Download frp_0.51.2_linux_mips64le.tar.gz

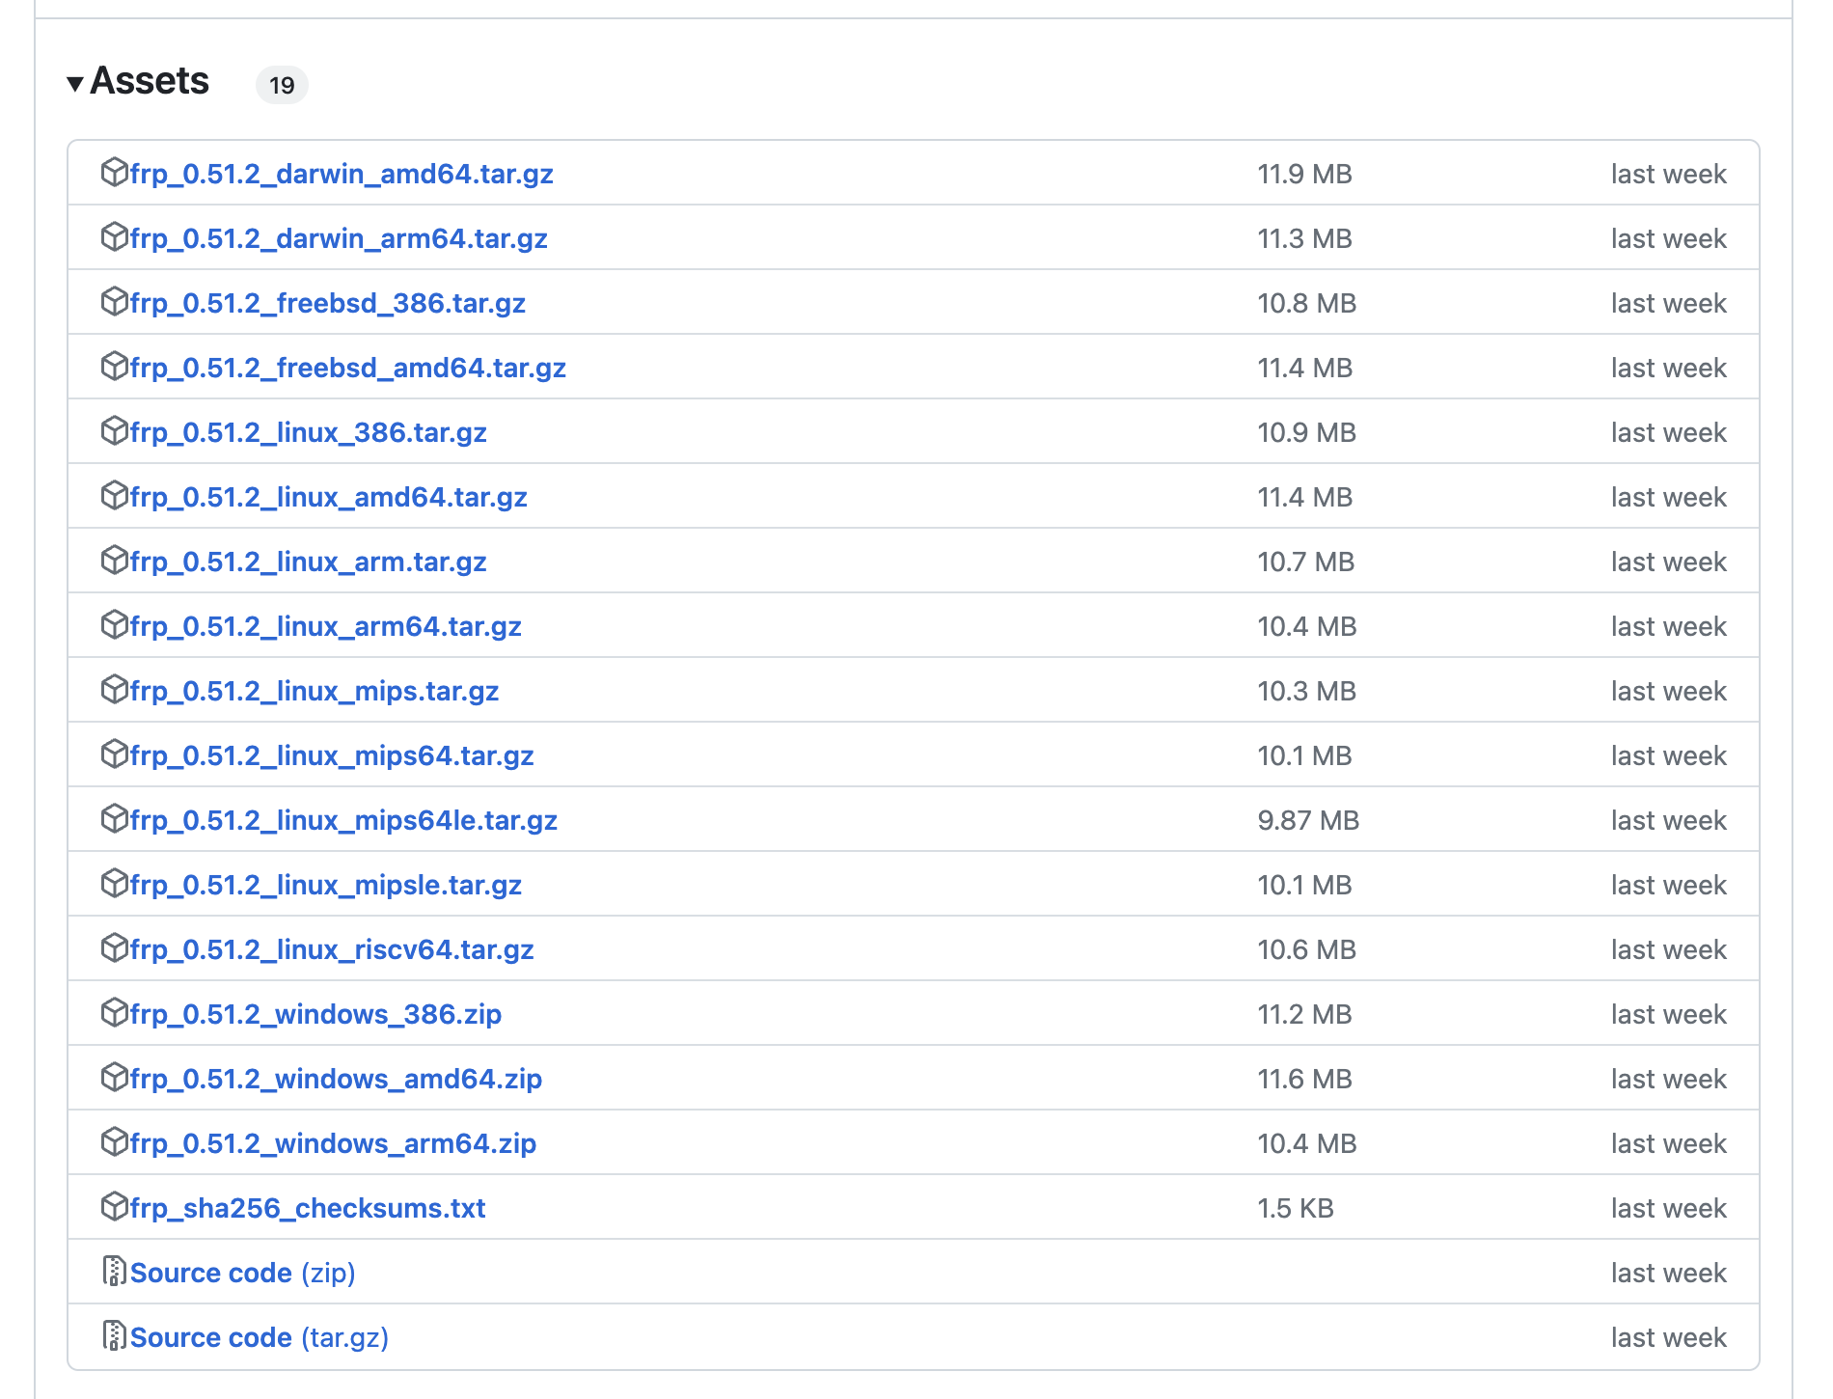344,820
